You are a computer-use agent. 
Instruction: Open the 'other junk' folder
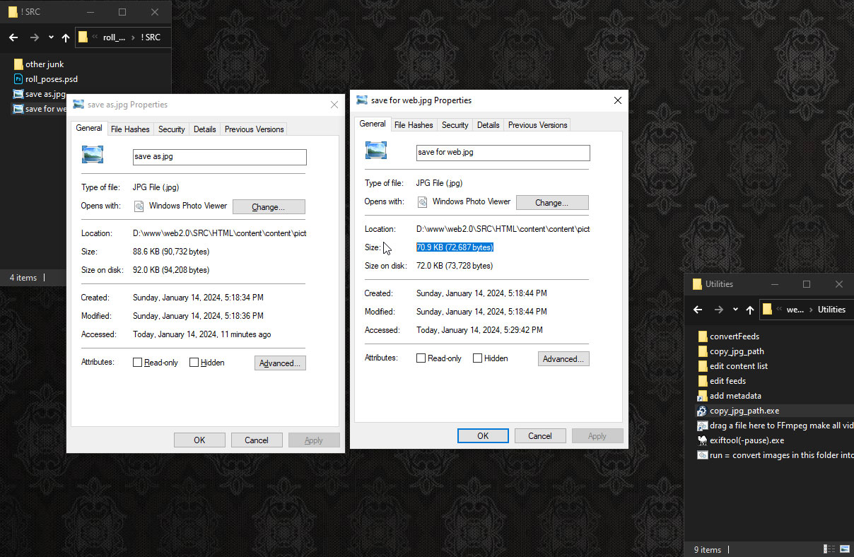click(44, 64)
